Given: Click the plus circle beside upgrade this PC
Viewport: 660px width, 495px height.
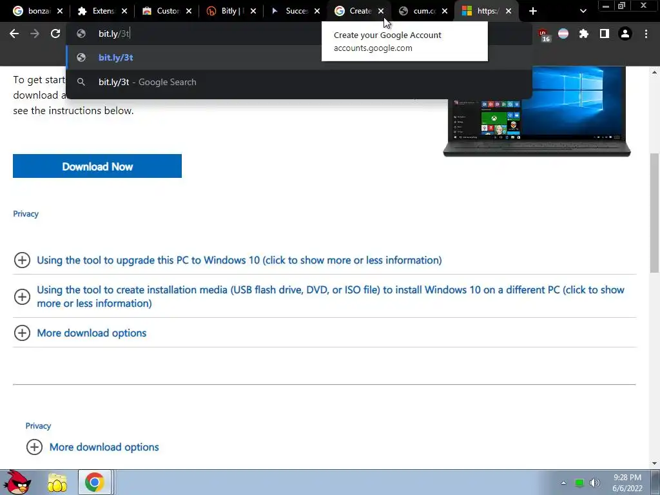Looking at the screenshot, I should [x=22, y=260].
